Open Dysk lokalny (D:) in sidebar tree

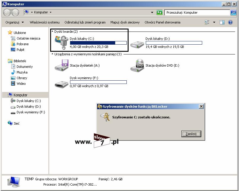[29, 107]
